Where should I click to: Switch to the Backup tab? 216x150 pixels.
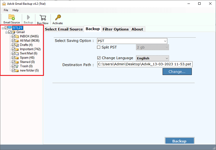[93, 29]
